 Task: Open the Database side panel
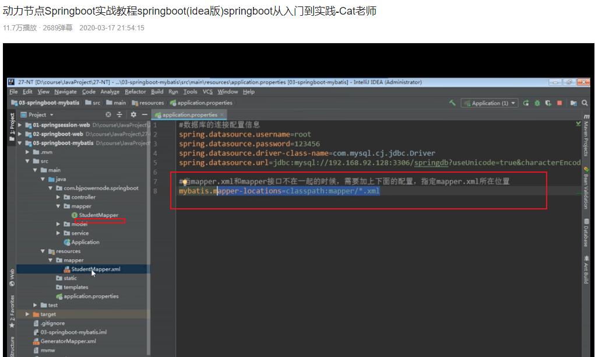coord(586,232)
